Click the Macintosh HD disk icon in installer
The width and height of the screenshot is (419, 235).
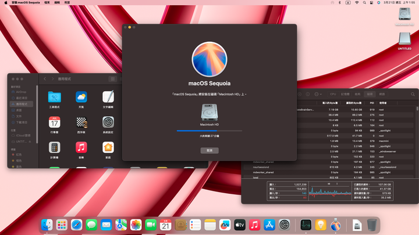point(210,112)
